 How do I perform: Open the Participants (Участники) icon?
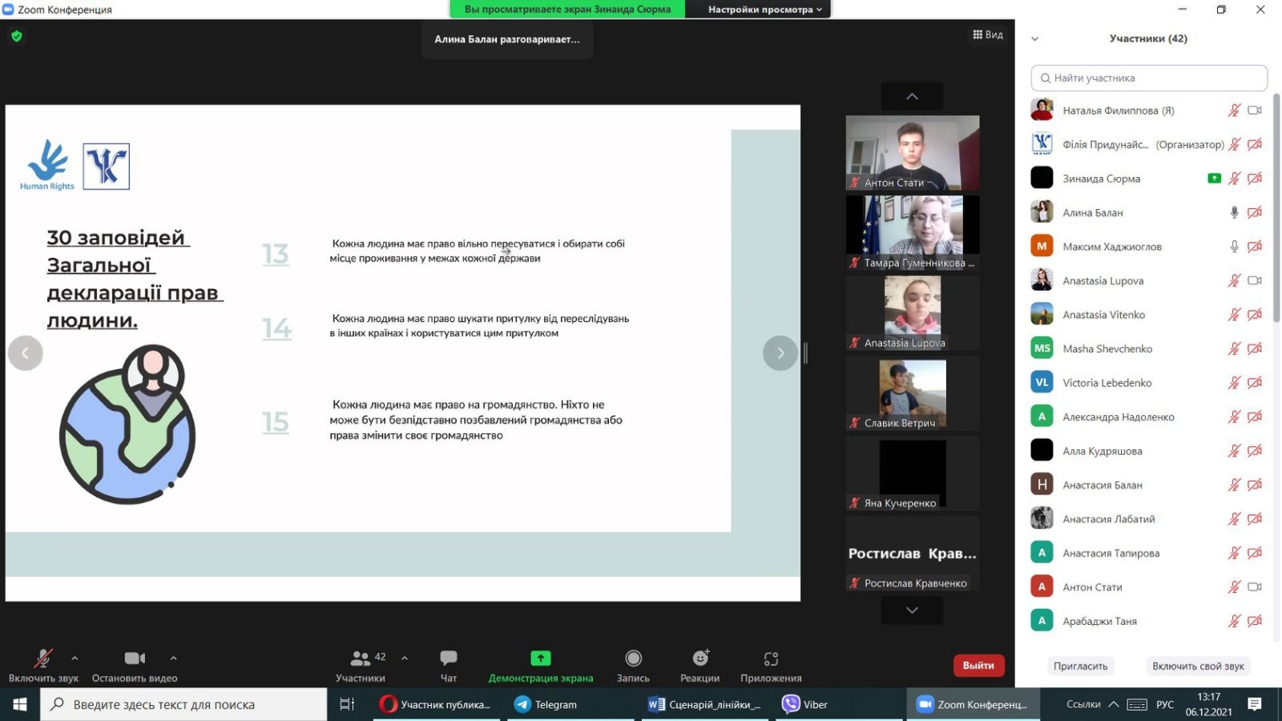(x=361, y=659)
